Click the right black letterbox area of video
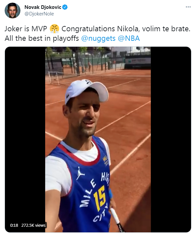 [171, 139]
